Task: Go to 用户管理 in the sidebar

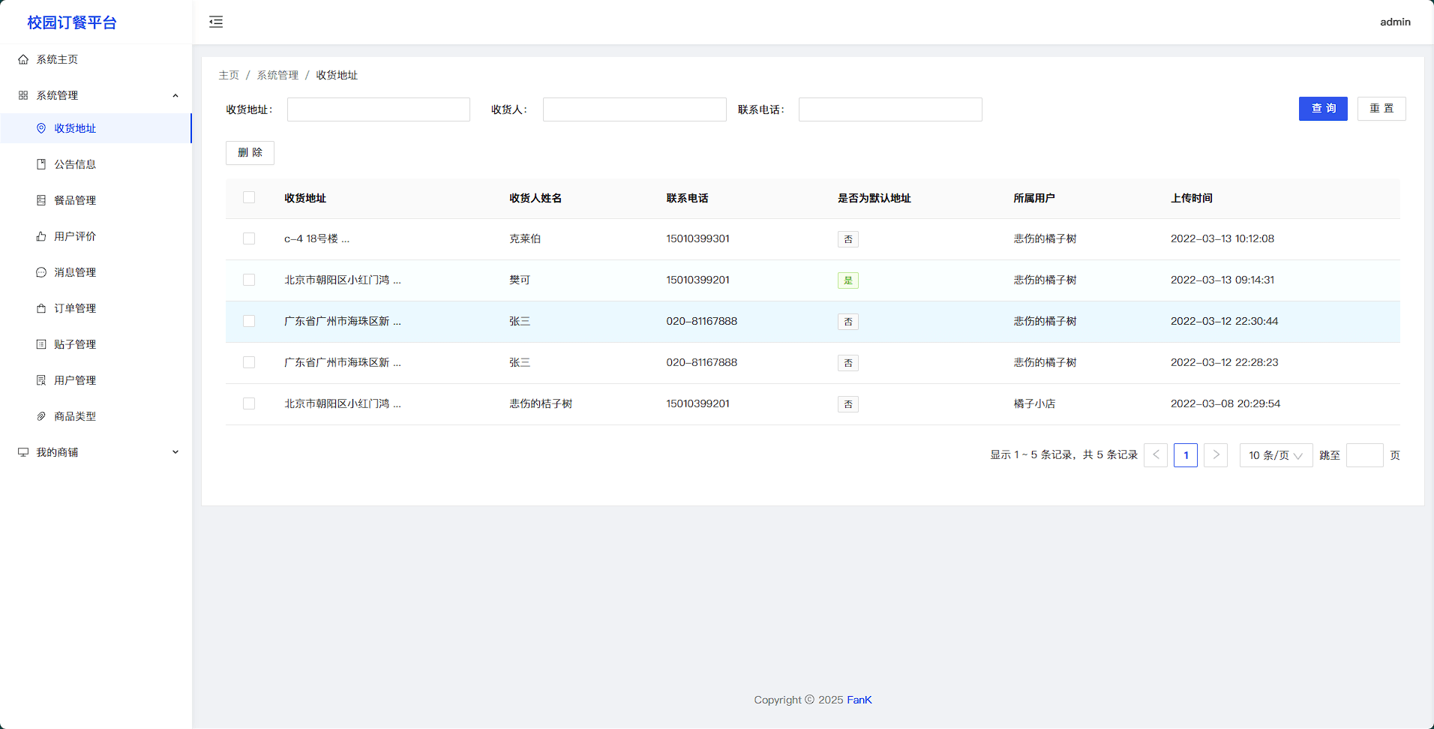Action: click(75, 380)
